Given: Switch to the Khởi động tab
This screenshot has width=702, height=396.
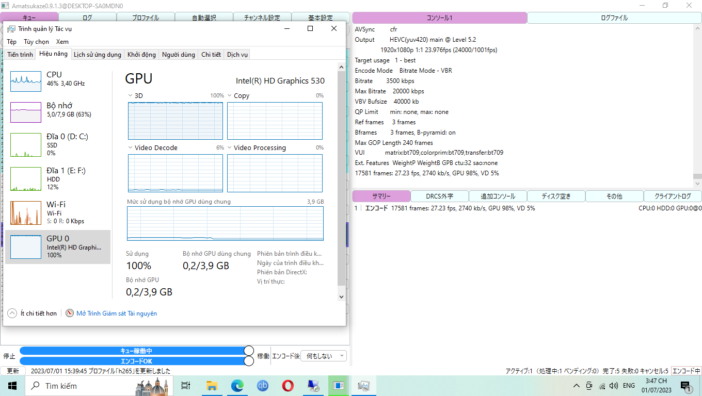Looking at the screenshot, I should click(141, 55).
